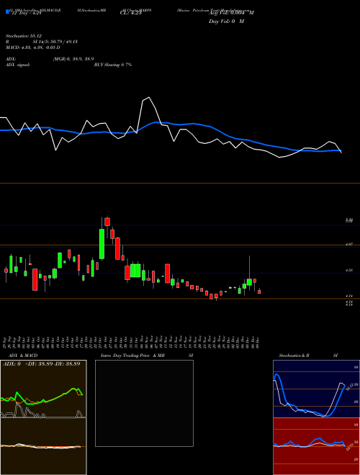Open the Intra Day Trading Price panel
360x475 pixels.
pos(144,403)
